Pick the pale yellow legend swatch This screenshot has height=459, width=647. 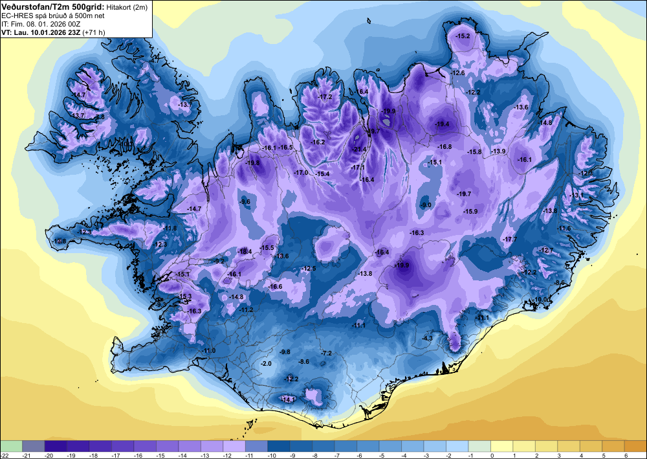[502, 446]
